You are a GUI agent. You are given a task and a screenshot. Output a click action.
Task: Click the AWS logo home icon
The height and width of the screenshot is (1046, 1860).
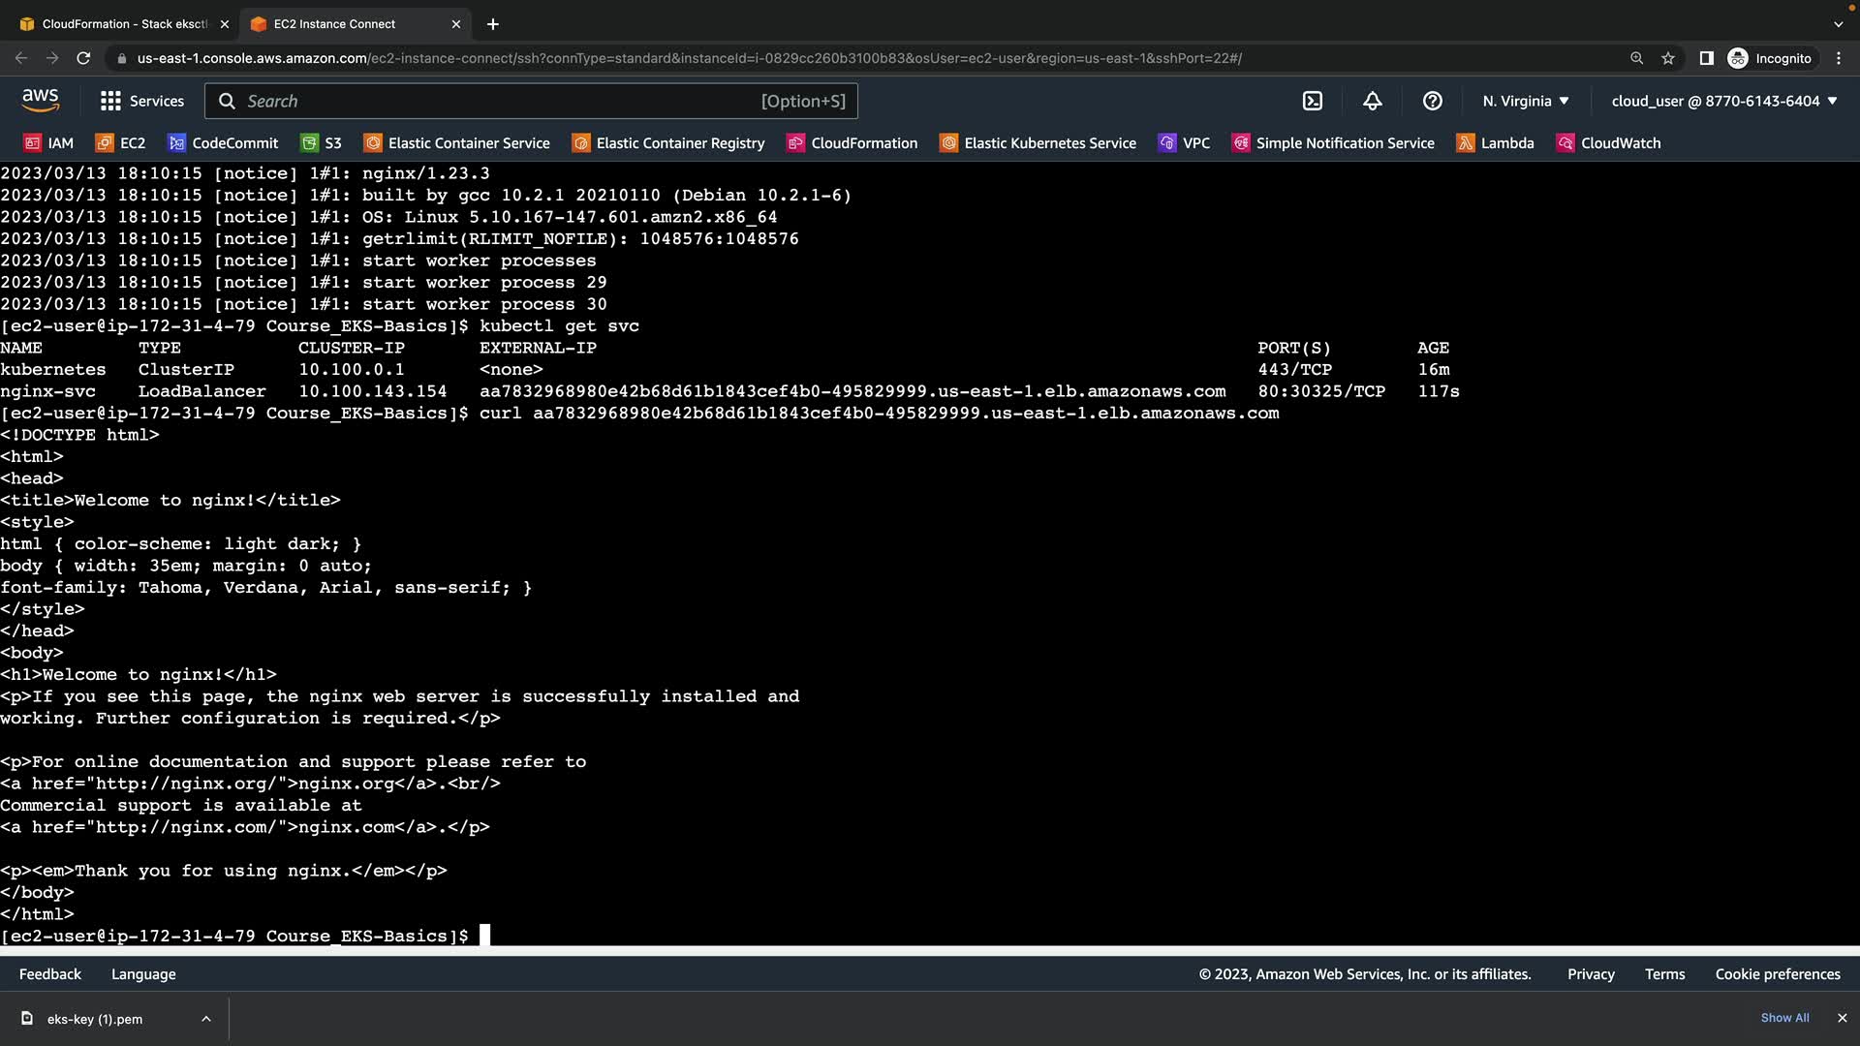pos(40,101)
